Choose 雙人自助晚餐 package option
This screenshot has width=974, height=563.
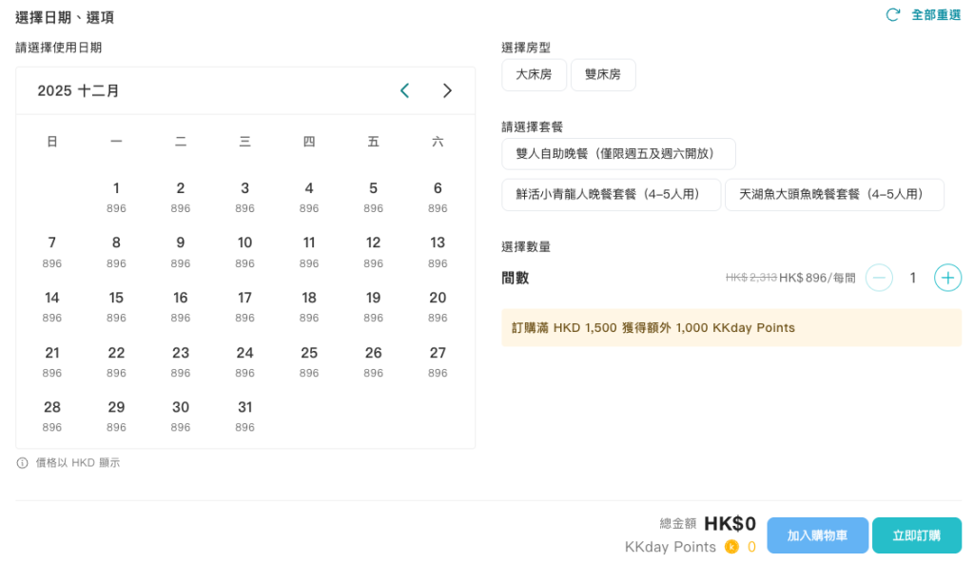click(x=618, y=153)
